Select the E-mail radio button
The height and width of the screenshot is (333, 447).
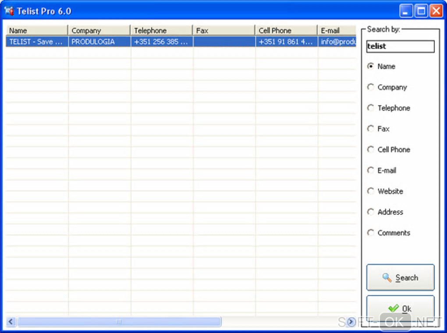(x=370, y=170)
